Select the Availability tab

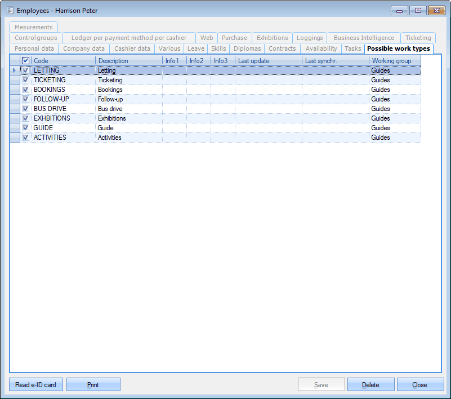320,48
